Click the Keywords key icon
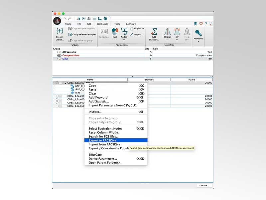Image resolution: width=266 pixels, height=200 pixels. (198, 33)
